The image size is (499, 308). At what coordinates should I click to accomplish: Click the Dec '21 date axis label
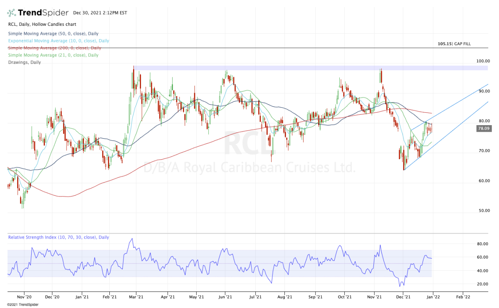point(403,297)
